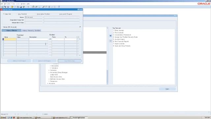Click the Find toolbar icon
The height and width of the screenshot is (119, 211).
[5, 7]
